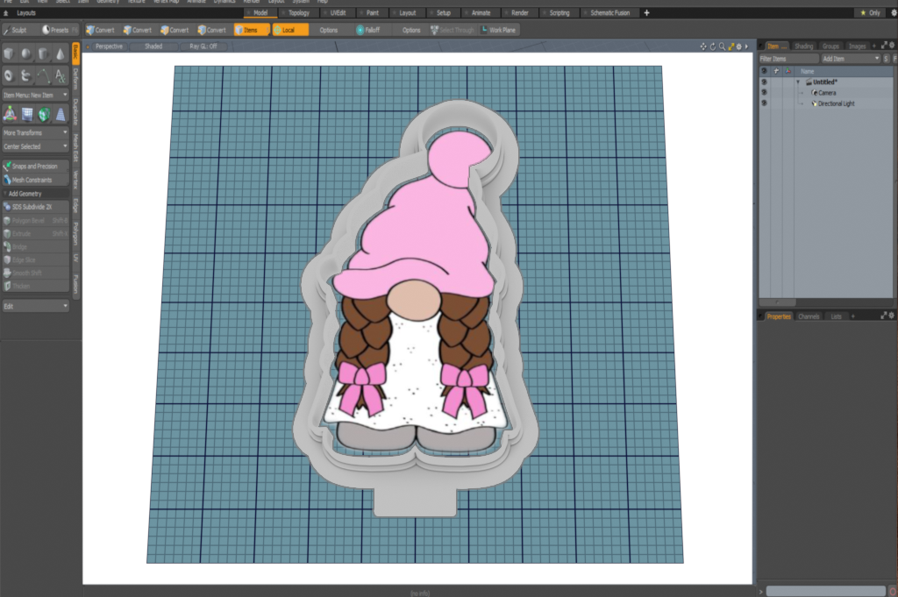
Task: Click the Filter Items field
Action: (x=785, y=58)
